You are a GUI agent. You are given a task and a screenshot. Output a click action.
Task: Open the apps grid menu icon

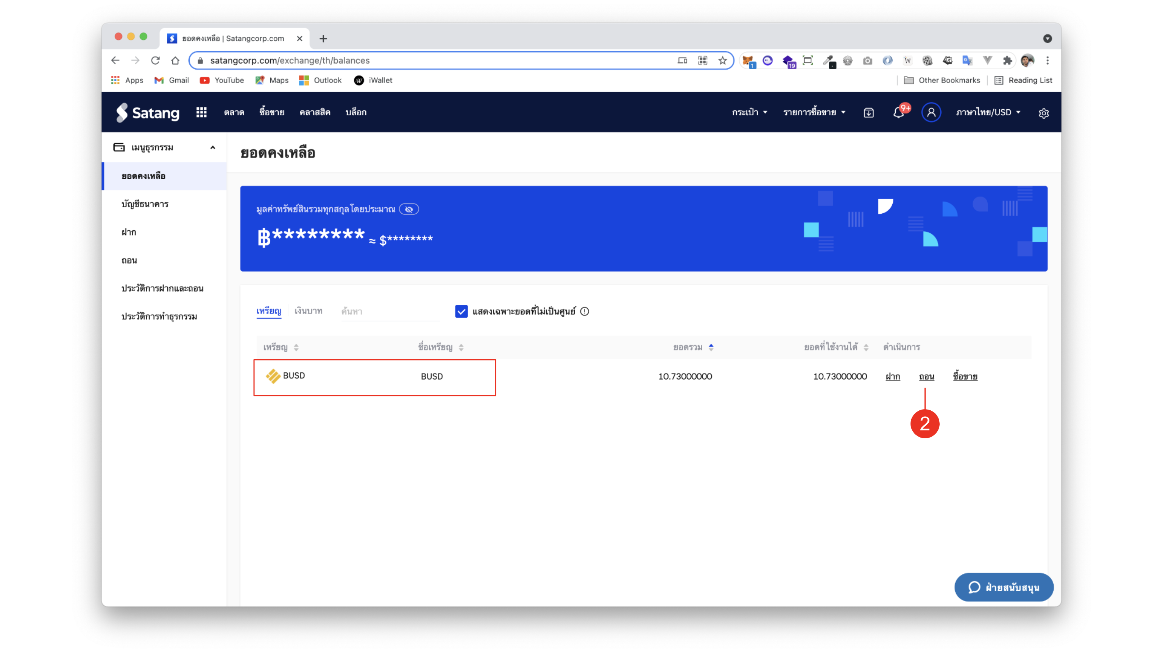[201, 112]
